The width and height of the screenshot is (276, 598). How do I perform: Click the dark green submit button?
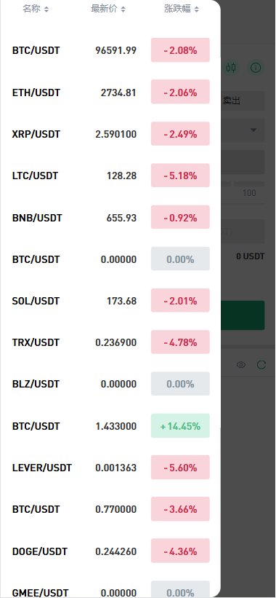243,315
